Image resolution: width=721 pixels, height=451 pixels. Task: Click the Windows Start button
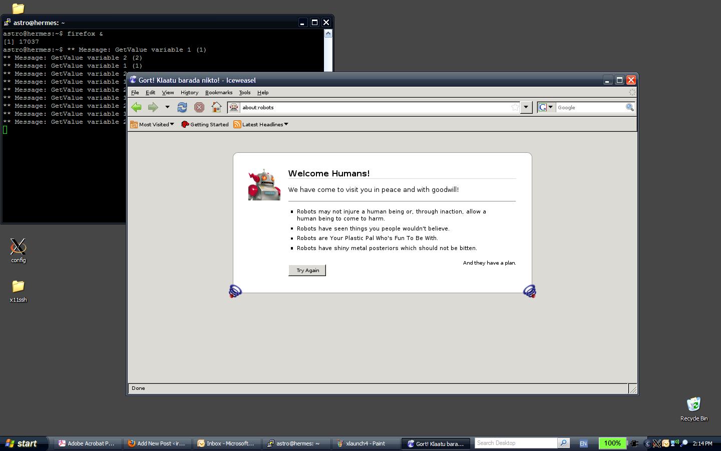click(x=22, y=443)
